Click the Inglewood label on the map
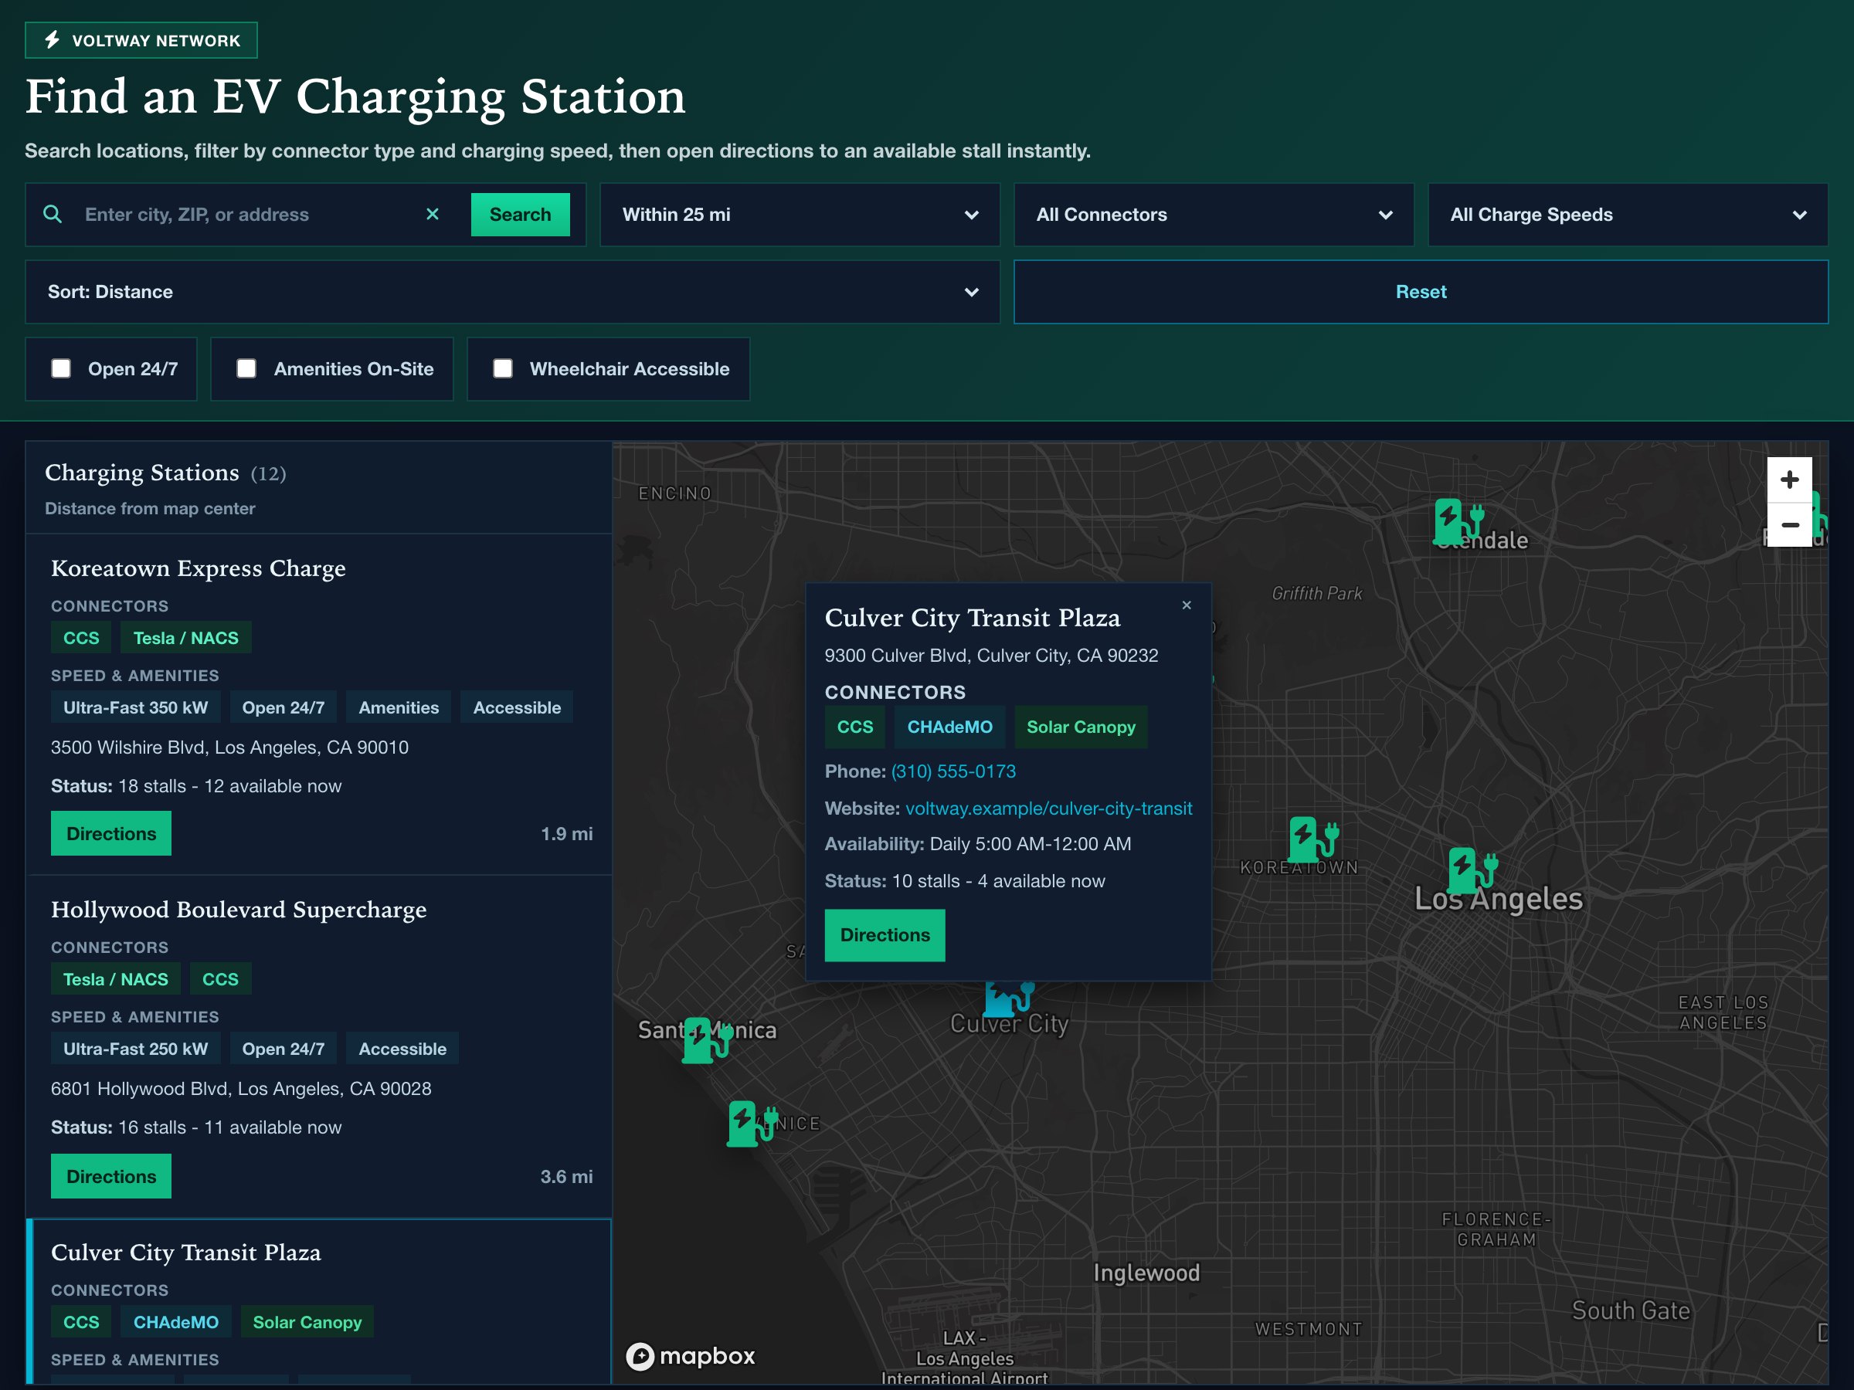Screen dimensions: 1854x1390 click(x=1146, y=1273)
